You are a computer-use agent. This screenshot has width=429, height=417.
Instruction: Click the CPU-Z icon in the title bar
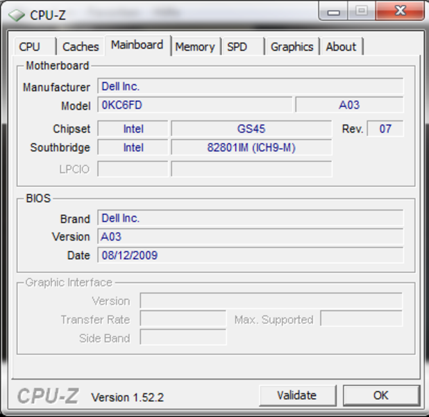pos(17,15)
